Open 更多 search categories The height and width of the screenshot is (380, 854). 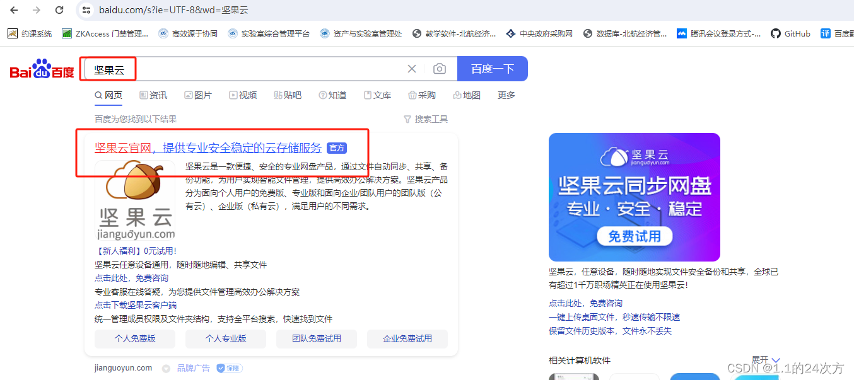[506, 95]
